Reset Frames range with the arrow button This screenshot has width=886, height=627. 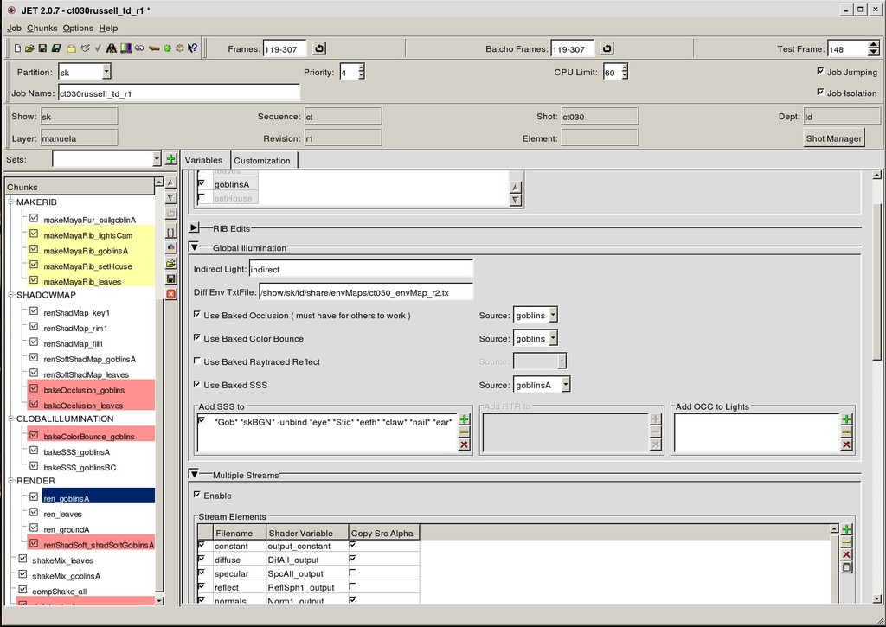319,48
